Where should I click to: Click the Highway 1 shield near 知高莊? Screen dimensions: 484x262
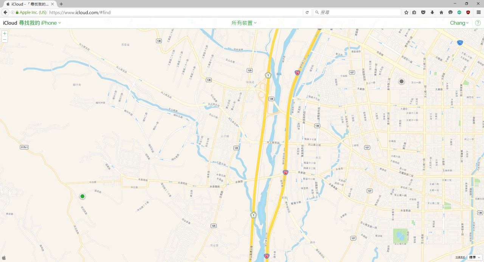click(268, 75)
